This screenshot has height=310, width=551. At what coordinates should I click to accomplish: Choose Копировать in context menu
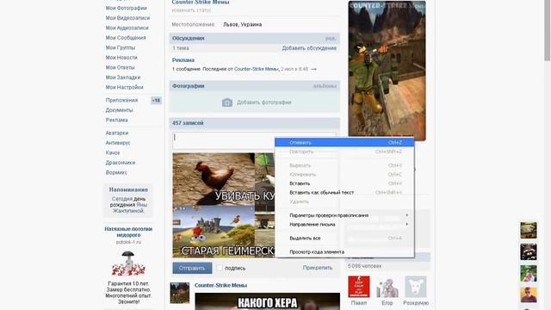[x=344, y=174]
